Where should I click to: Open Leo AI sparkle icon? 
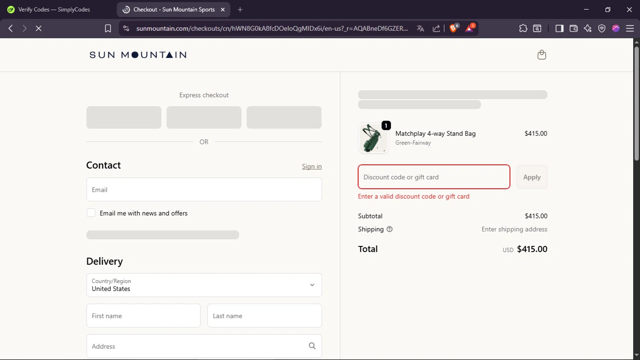click(x=588, y=28)
